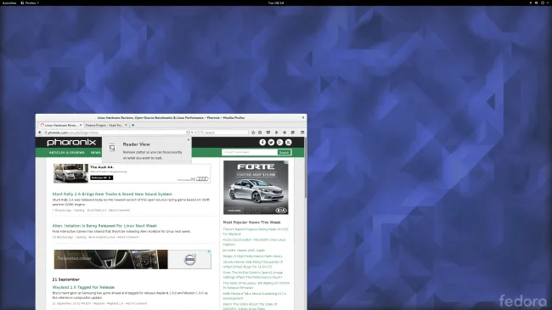Open the Activities overview

pyautogui.click(x=9, y=3)
